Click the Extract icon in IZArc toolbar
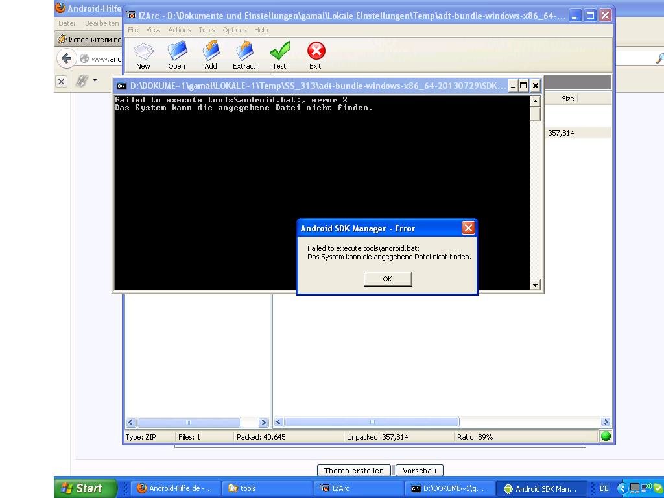This screenshot has height=498, width=664. click(244, 55)
